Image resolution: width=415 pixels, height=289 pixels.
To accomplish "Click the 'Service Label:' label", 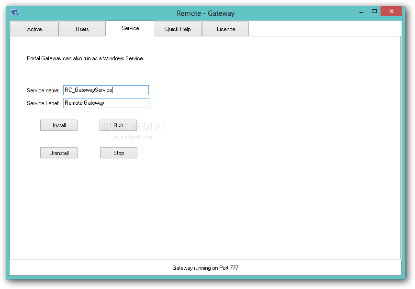I will [43, 103].
